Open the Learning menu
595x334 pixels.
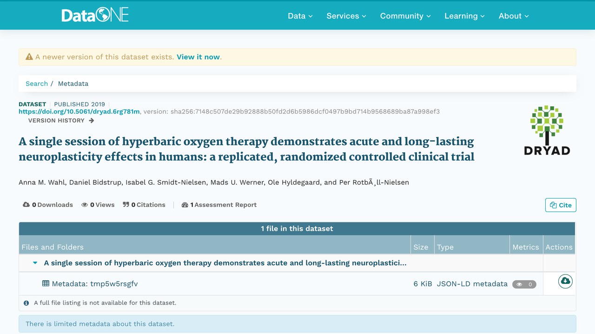pos(464,16)
